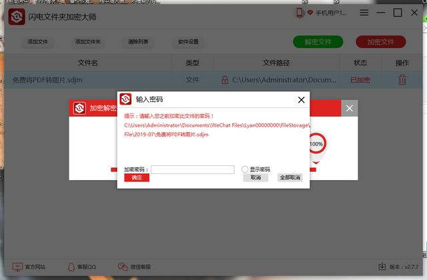Enable the 显示密码 show password option

(x=245, y=169)
